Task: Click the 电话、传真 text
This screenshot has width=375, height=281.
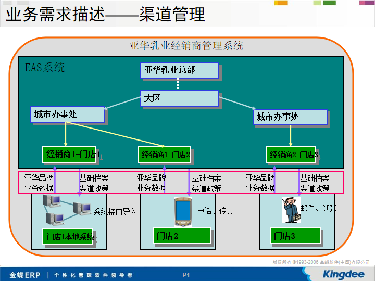Action: (215, 211)
